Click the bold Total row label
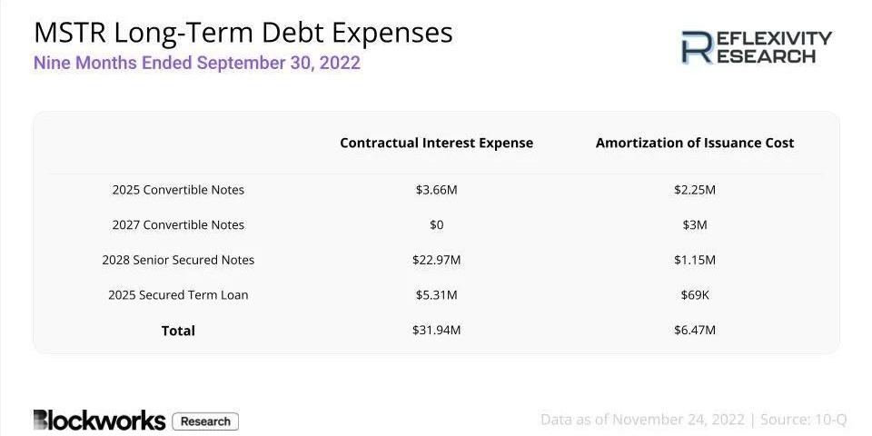The image size is (872, 436). click(x=178, y=331)
